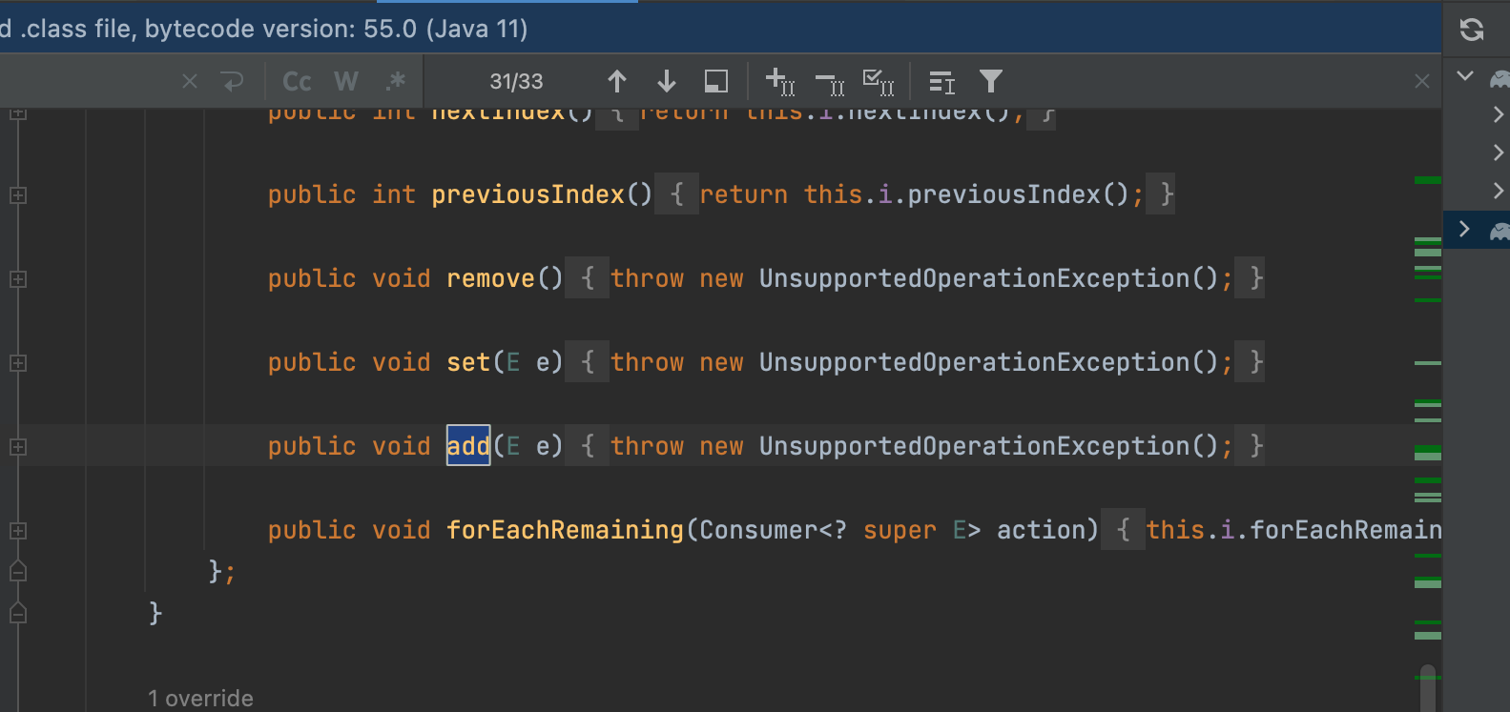Collapse the expanded top node in right panel

click(1465, 76)
